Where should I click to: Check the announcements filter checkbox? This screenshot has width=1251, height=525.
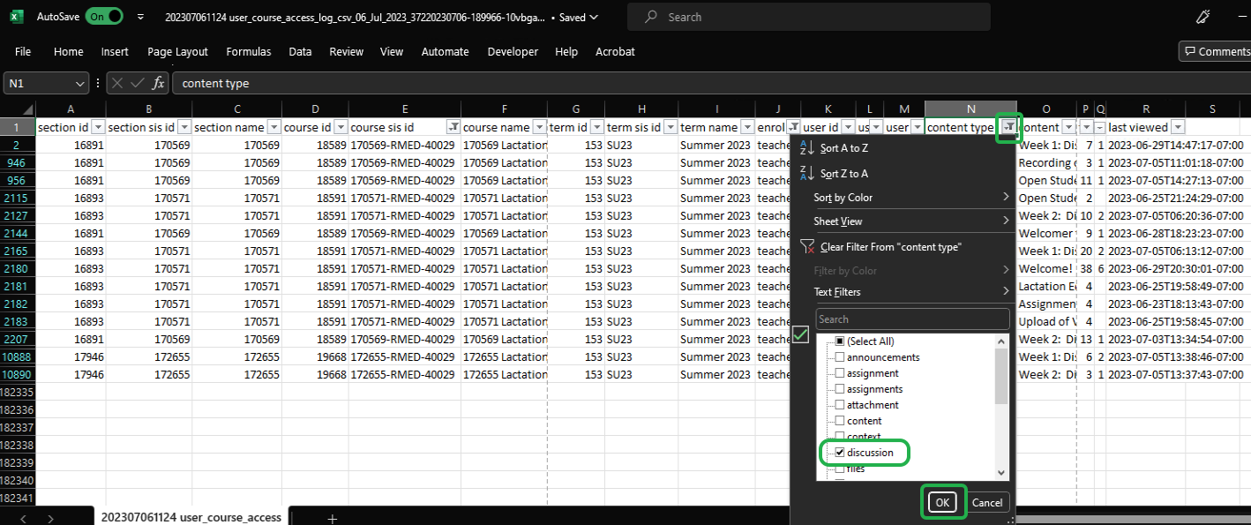840,357
